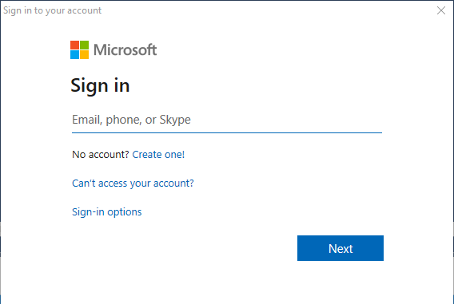Screen dimensions: 454x304
Task: Click the blue square in Microsoft logo
Action: pos(74,54)
